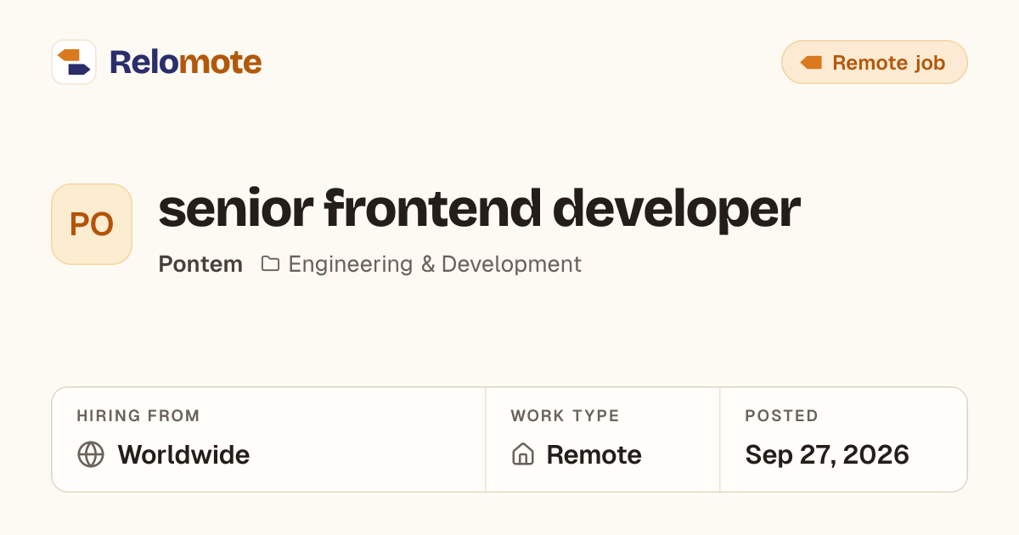Click the house icon next to Remote
The image size is (1019, 535).
coord(523,454)
